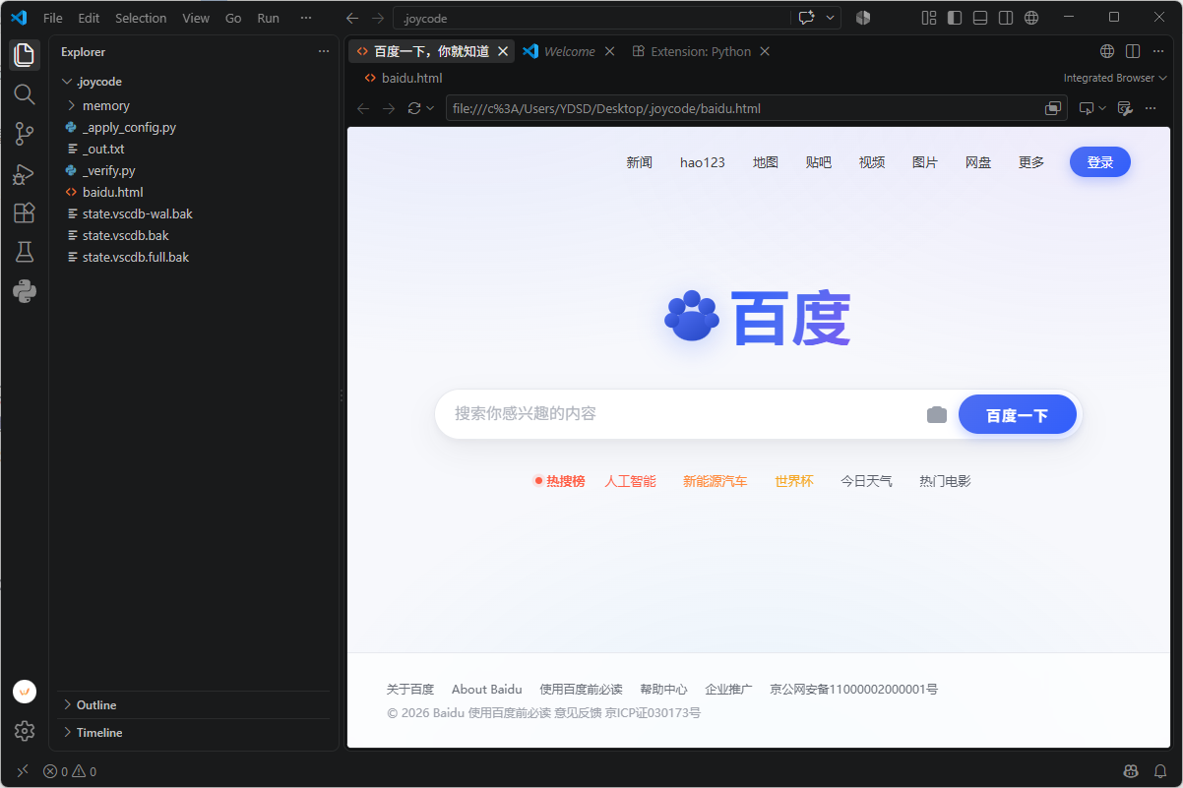This screenshot has width=1183, height=788.
Task: Close the 百度一下,你就知道 tab
Action: tap(503, 51)
